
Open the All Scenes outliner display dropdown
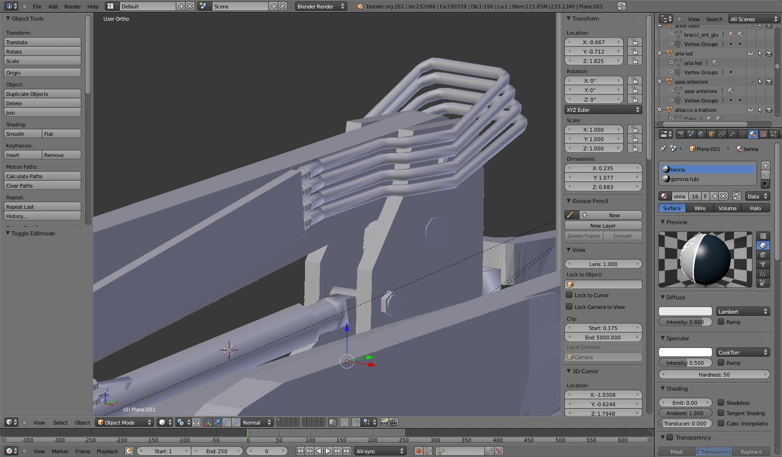pos(754,19)
